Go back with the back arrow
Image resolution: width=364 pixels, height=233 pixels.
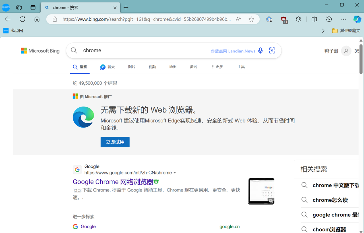(x=8, y=19)
